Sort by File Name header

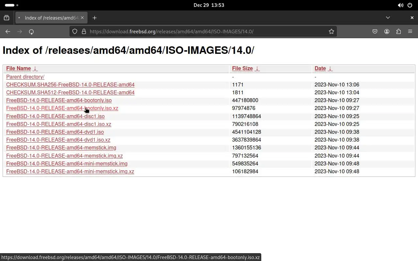coord(19,69)
